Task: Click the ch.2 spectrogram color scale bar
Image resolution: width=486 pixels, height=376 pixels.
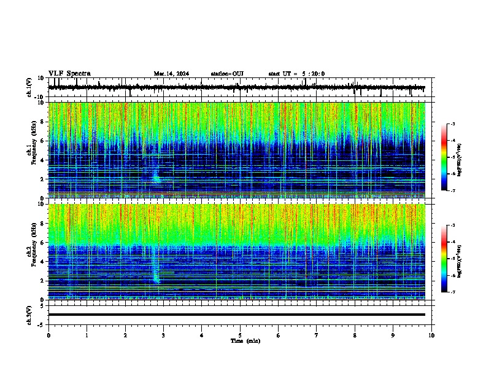Action: tap(444, 259)
